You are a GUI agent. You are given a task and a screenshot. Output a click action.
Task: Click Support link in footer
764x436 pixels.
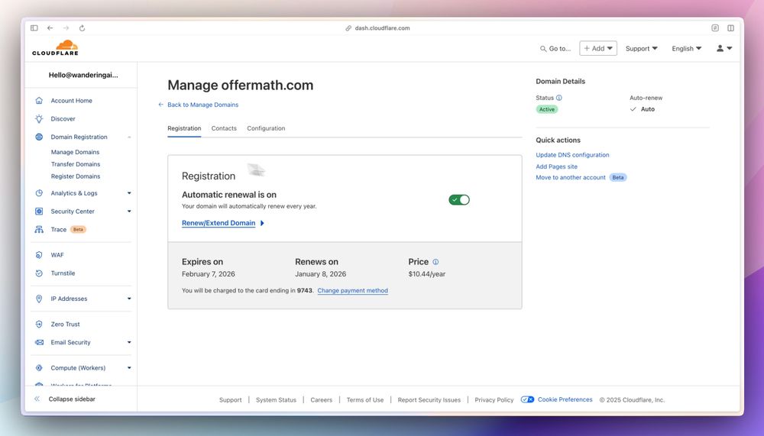(230, 400)
